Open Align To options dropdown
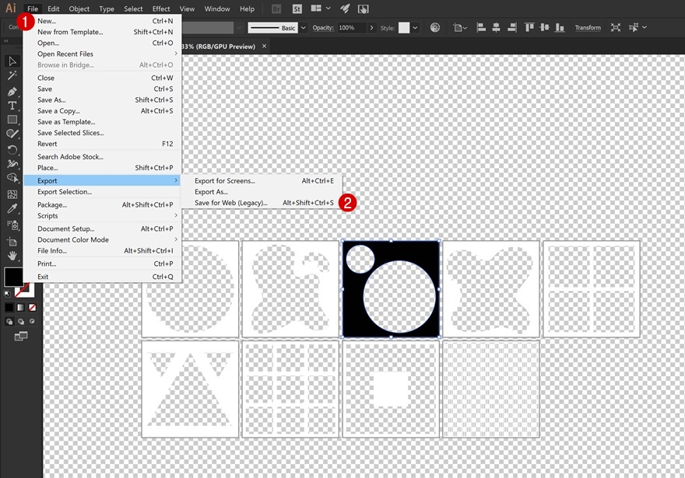This screenshot has width=685, height=478. point(461,28)
